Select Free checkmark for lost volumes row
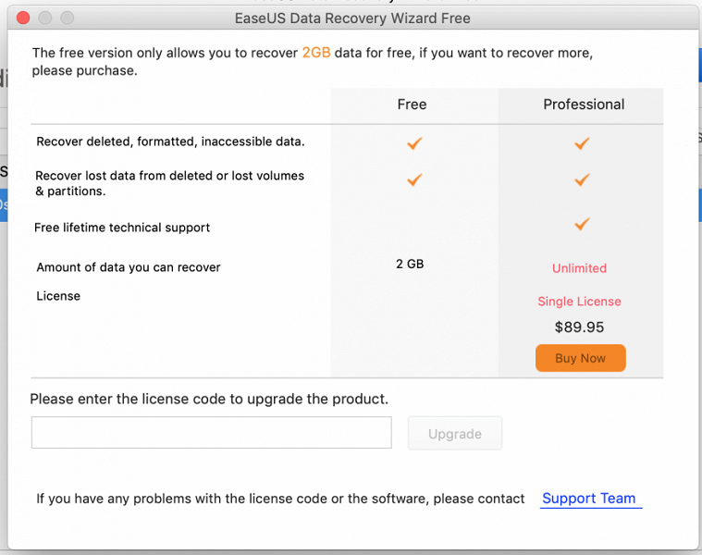The width and height of the screenshot is (702, 555). tap(414, 179)
